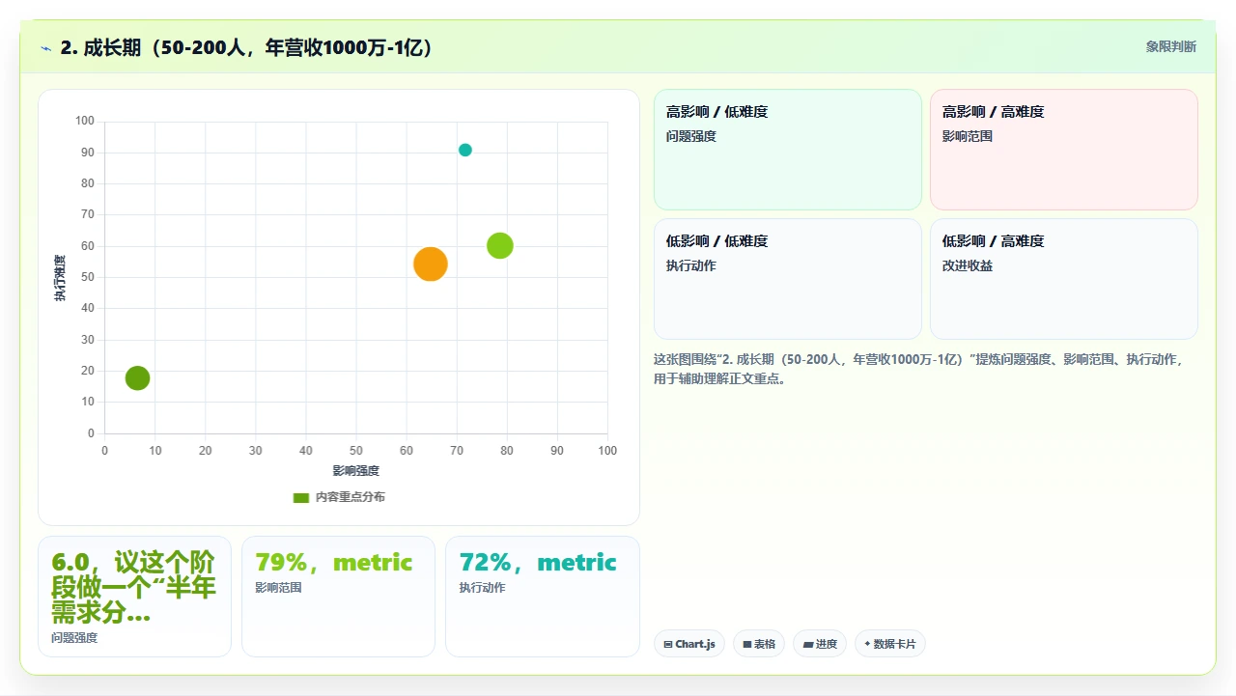The height and width of the screenshot is (696, 1236).
Task: Click the 象限判断 label in header
Action: [1171, 46]
